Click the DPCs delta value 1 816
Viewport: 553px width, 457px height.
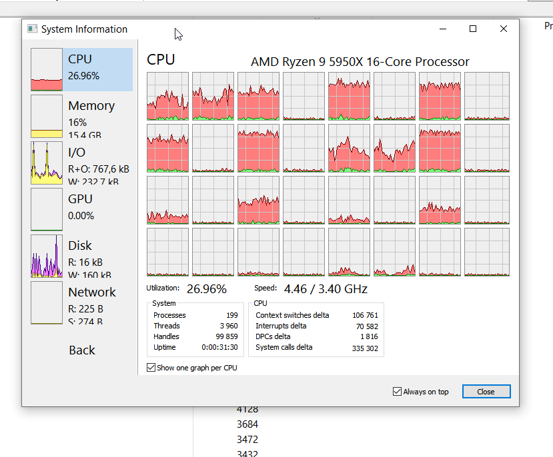pos(369,336)
